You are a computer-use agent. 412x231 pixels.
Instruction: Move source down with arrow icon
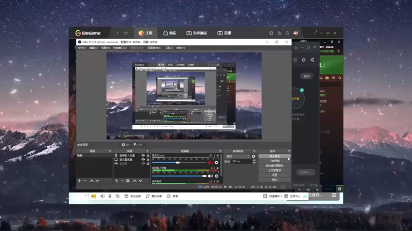141,181
